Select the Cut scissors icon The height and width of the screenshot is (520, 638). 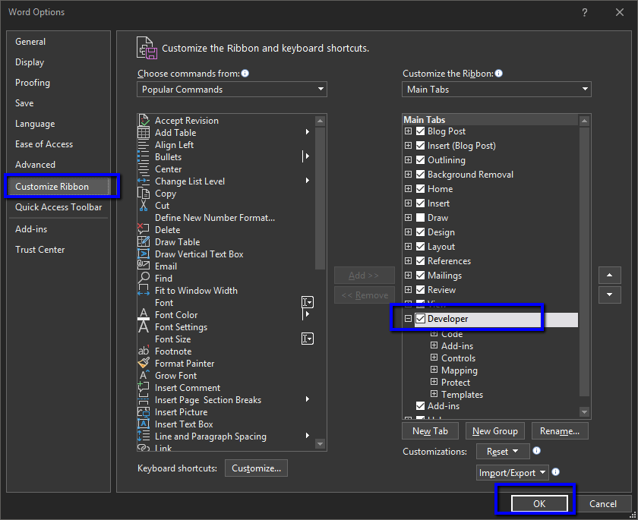144,206
